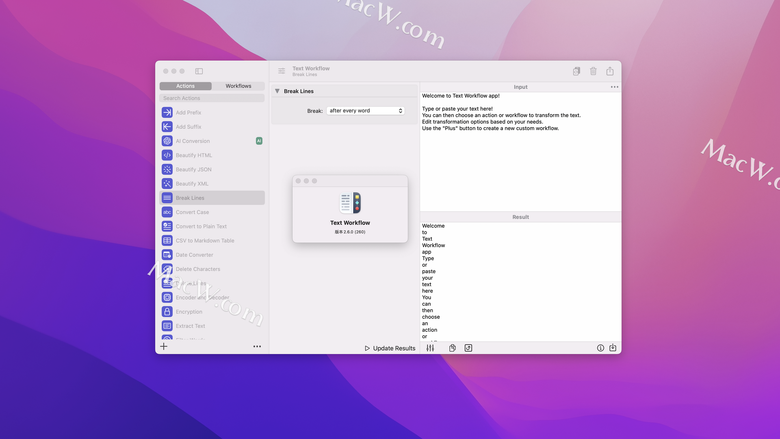
Task: Click the info icon at bottom right
Action: point(600,348)
